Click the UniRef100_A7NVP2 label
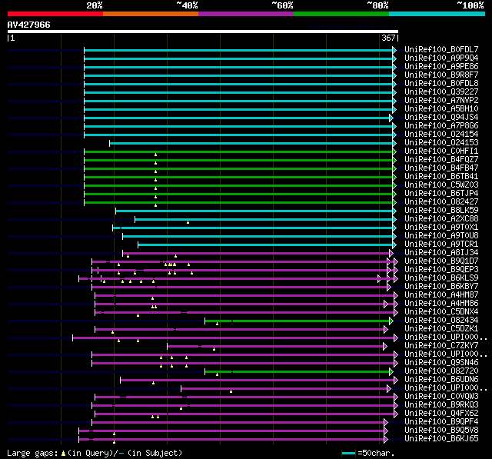 coord(441,101)
